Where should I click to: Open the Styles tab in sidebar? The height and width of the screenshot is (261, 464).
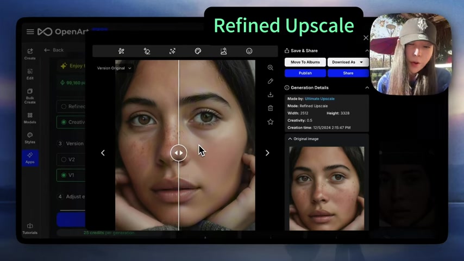(30, 138)
